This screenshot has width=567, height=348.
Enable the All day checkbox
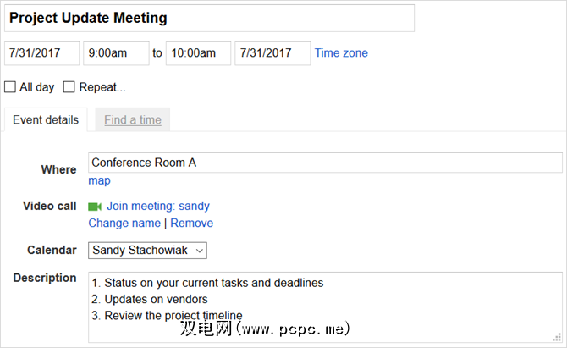click(x=10, y=86)
